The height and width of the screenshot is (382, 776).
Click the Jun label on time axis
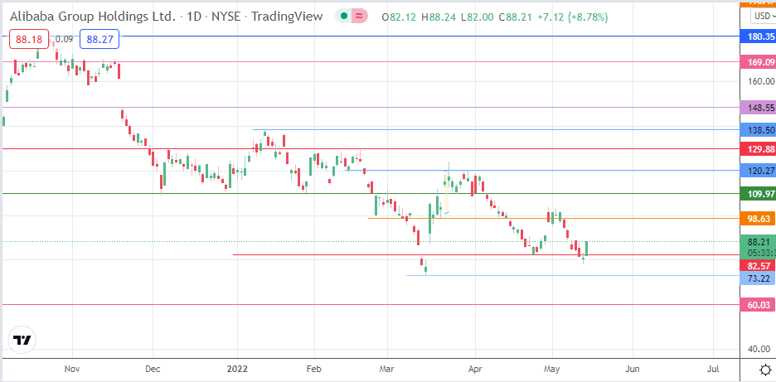tap(633, 369)
